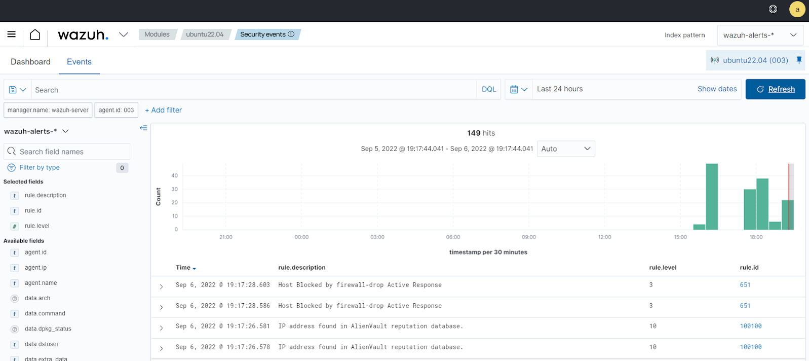The height and width of the screenshot is (361, 809).
Task: Go to home via house icon
Action: point(35,34)
